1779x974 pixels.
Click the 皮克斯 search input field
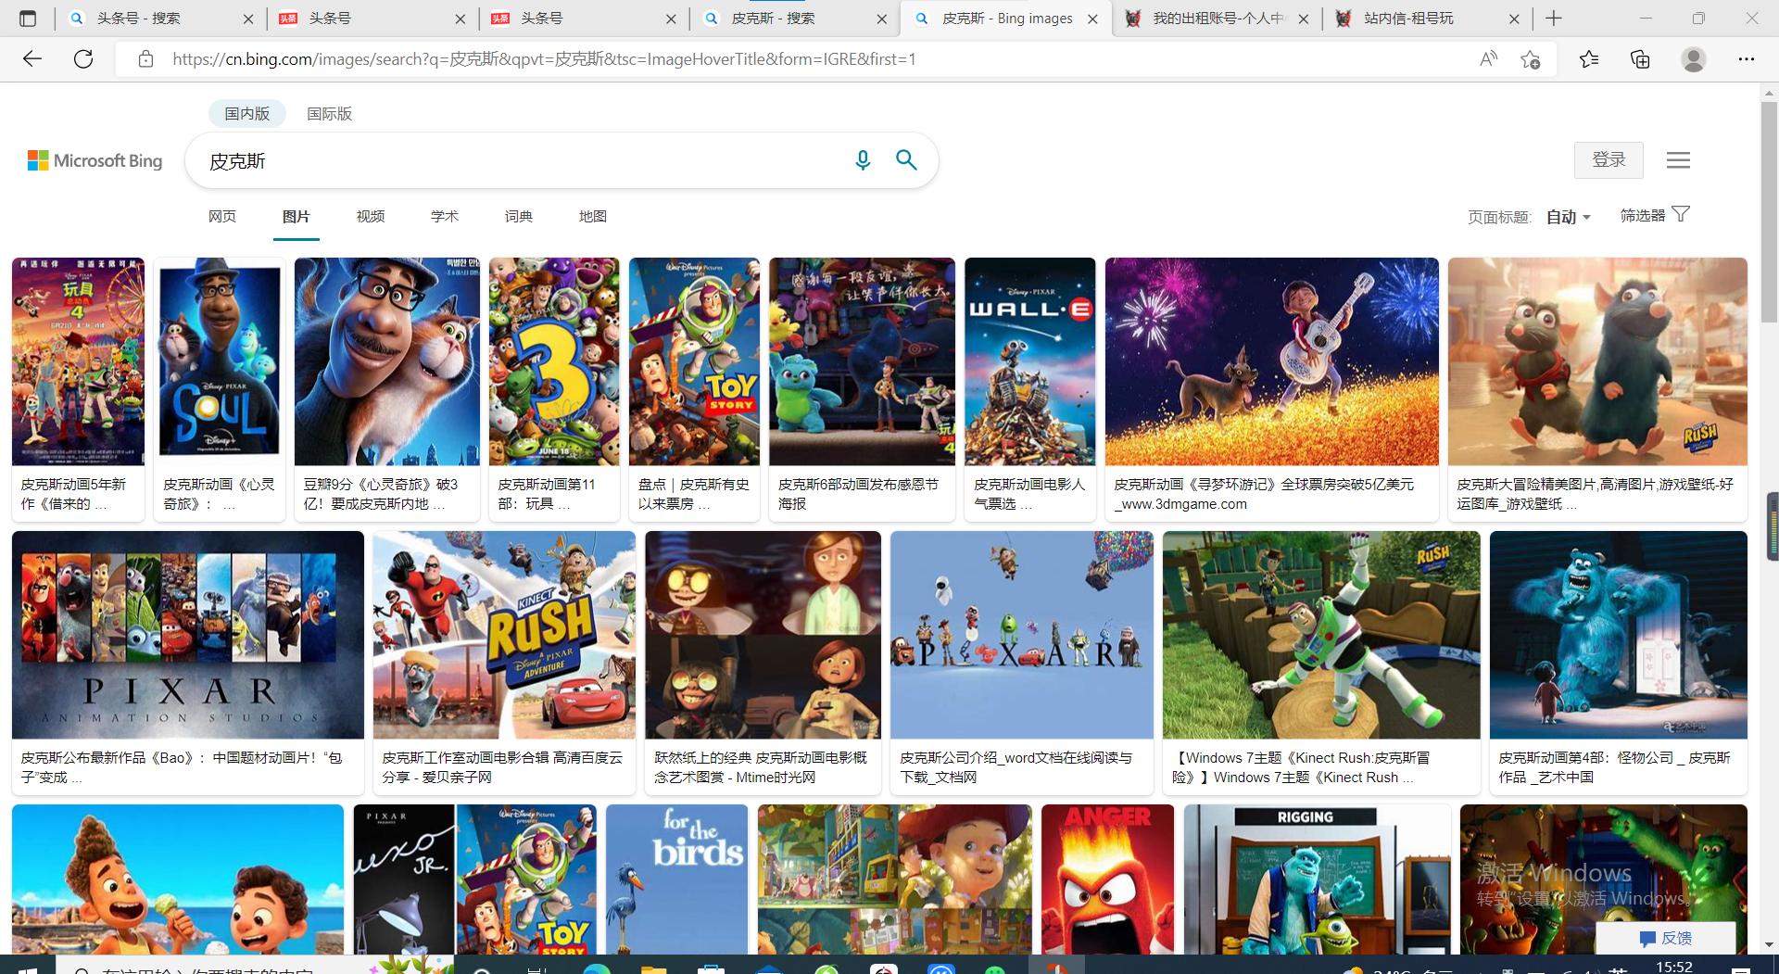coord(519,161)
